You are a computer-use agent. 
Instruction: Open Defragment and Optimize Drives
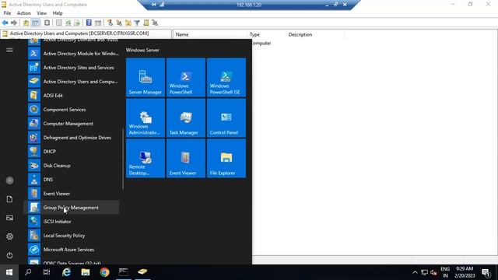(72, 137)
